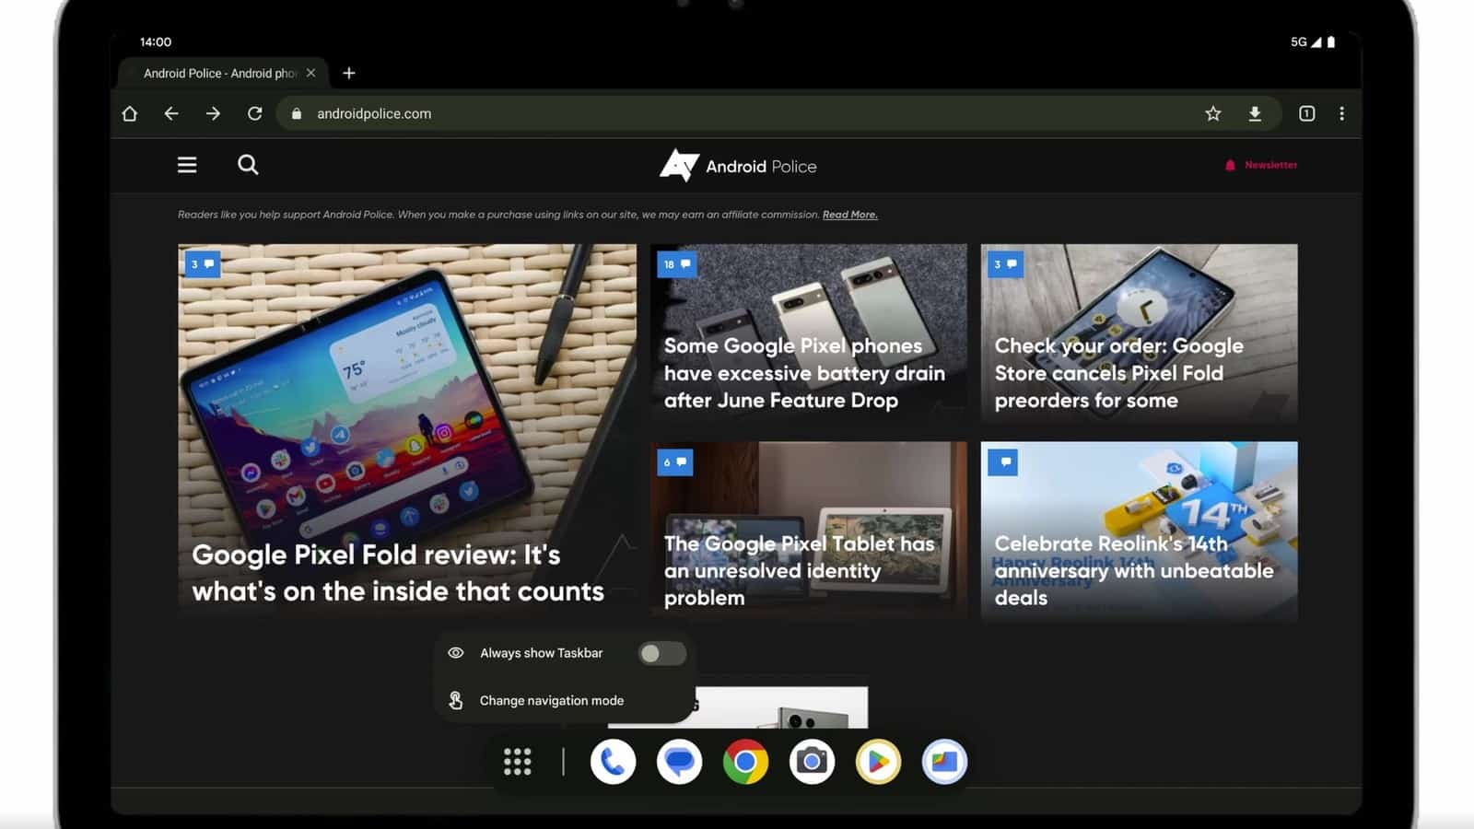Open Reolink 14th anniversary deals article
Image resolution: width=1474 pixels, height=829 pixels.
[1139, 531]
